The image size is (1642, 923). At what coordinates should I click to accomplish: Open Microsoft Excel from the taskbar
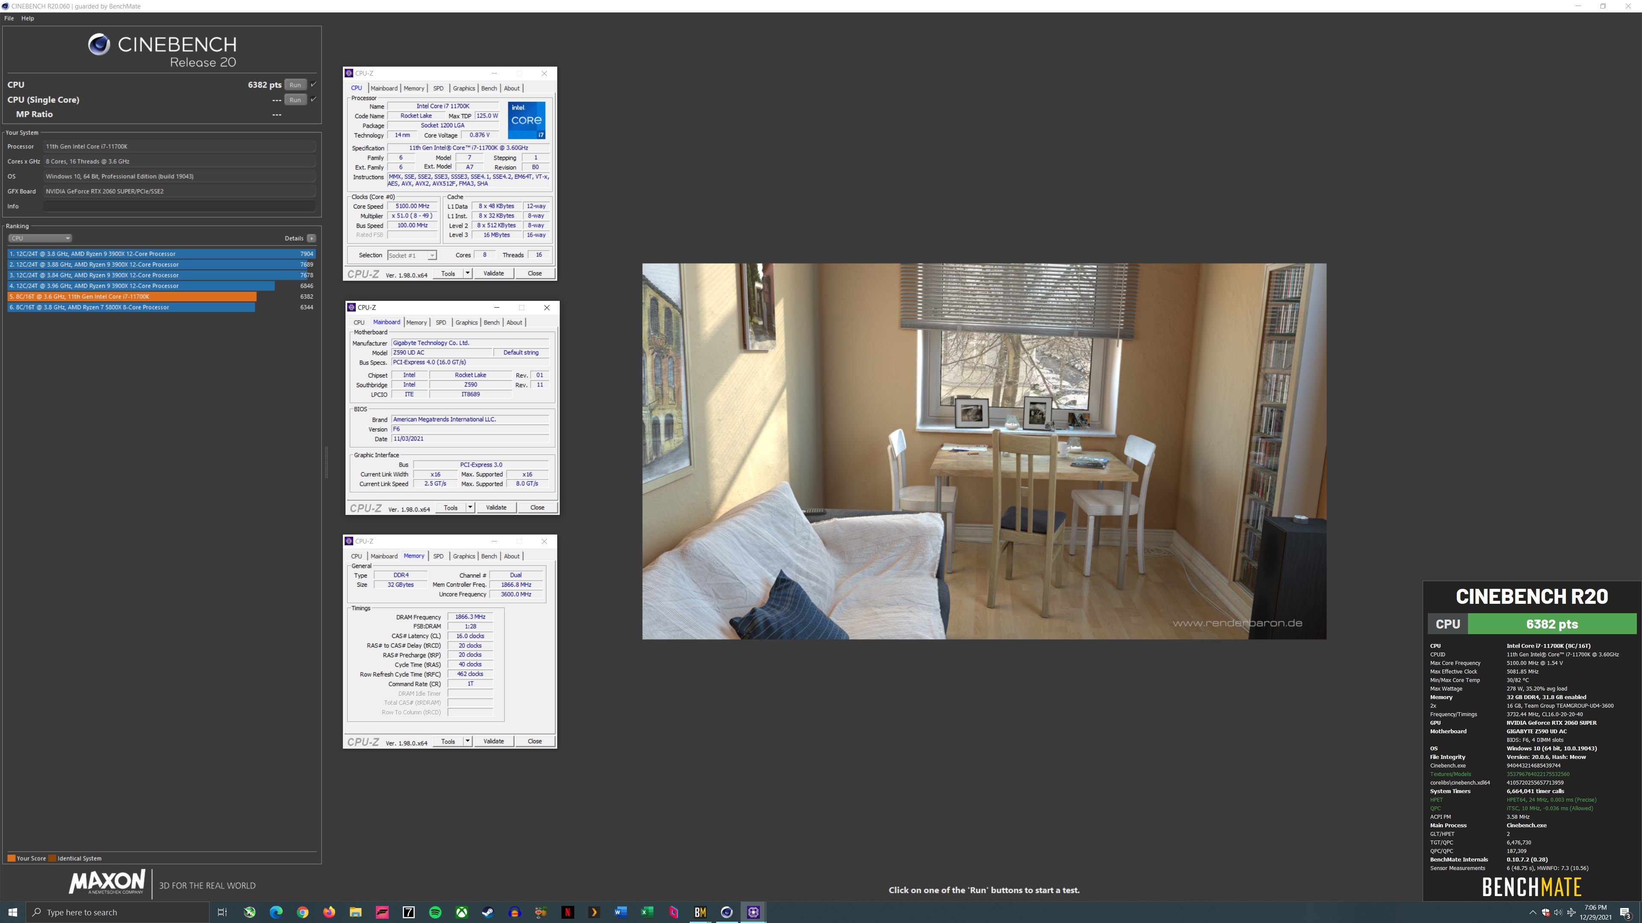[x=647, y=912]
